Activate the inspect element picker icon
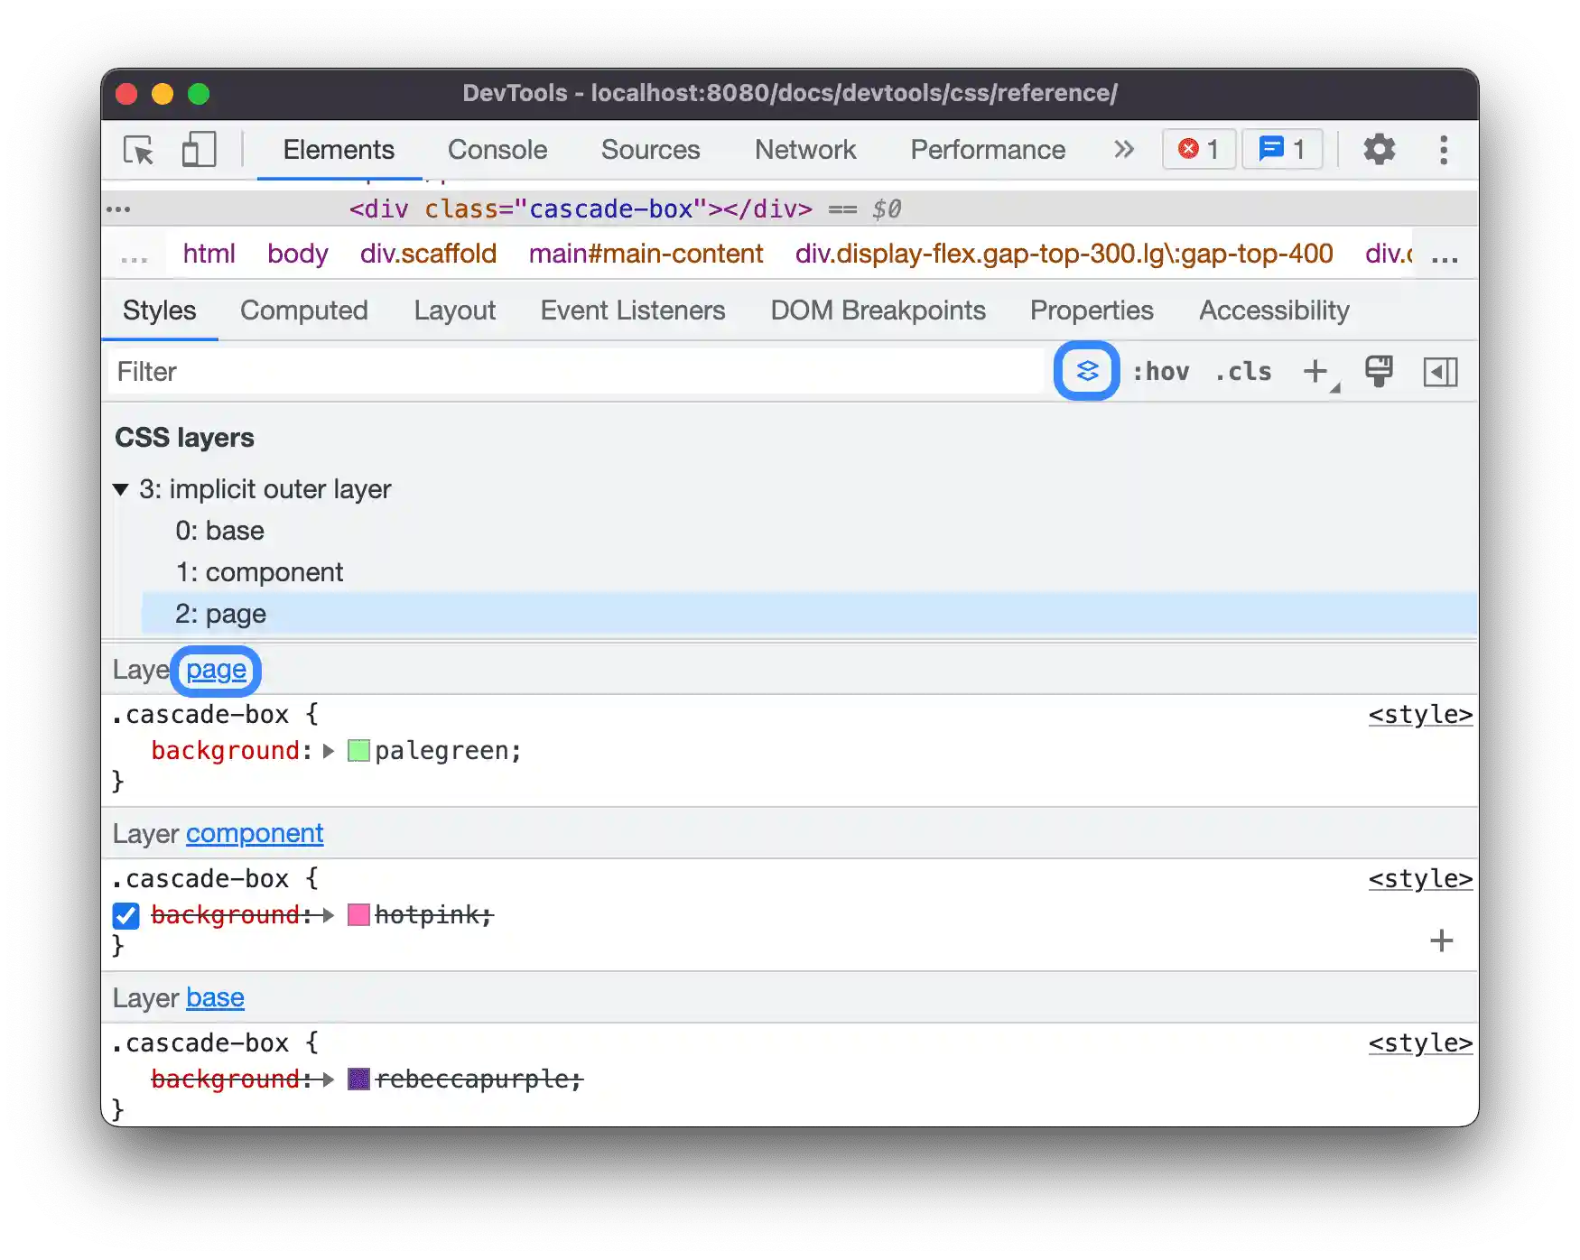 (x=139, y=150)
